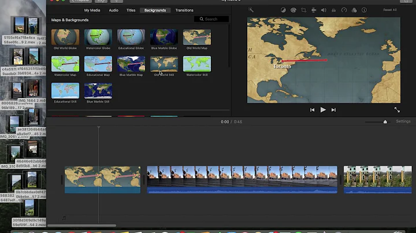Select the 5155cf6a7f8e4ca desktop video file
The height and width of the screenshot is (233, 416).
pyautogui.click(x=19, y=31)
